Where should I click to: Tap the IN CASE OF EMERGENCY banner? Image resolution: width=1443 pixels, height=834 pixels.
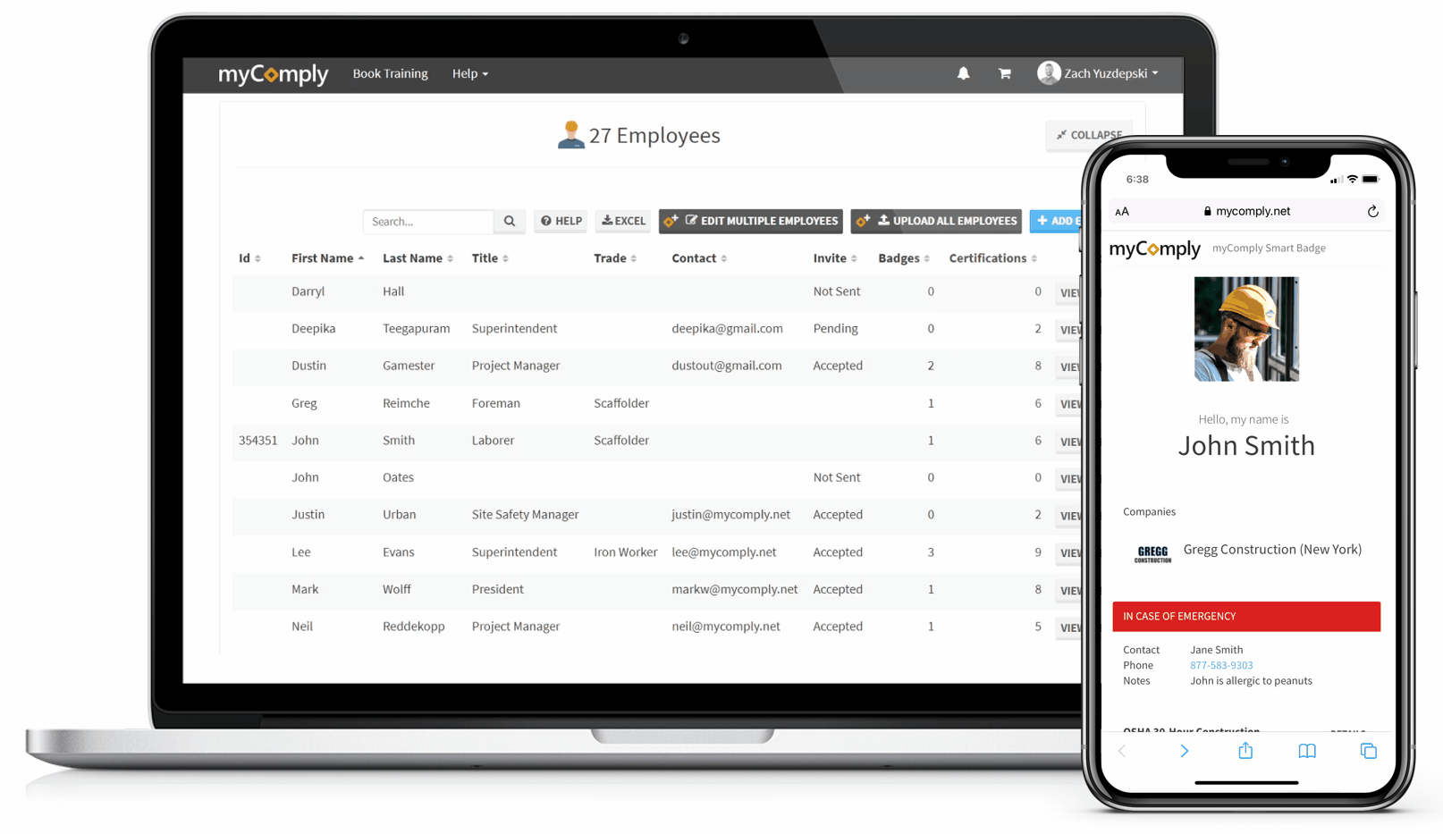pyautogui.click(x=1246, y=617)
